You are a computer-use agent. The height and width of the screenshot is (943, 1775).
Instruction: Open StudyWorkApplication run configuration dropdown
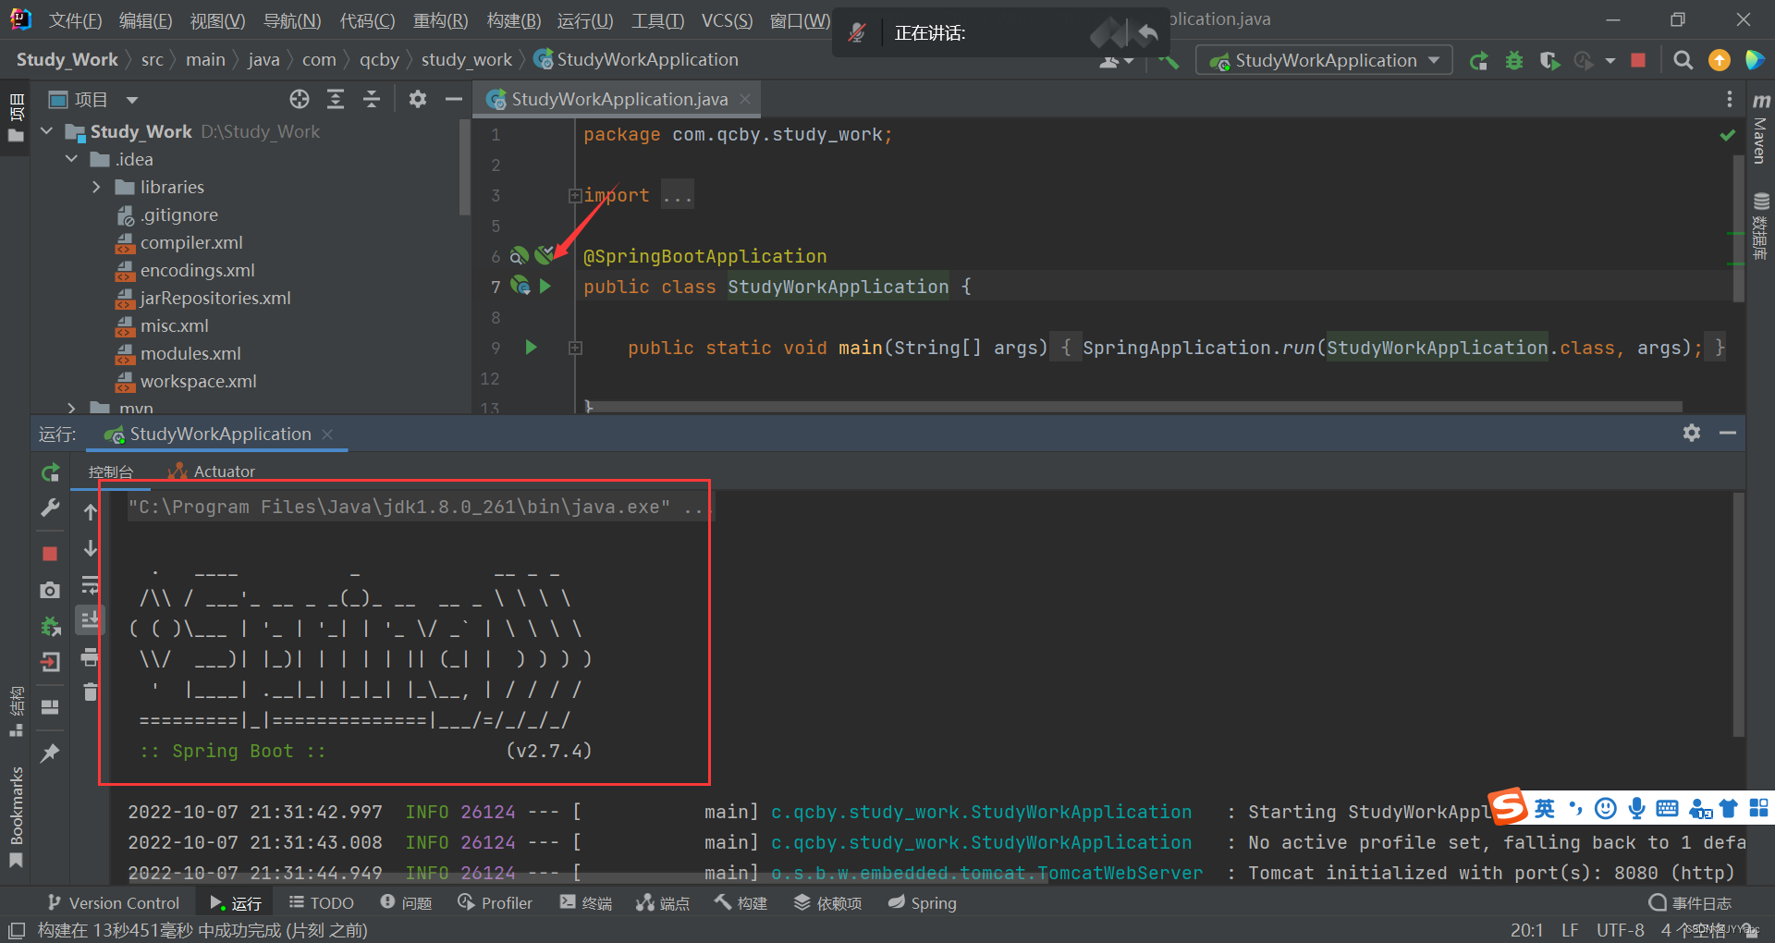click(1324, 61)
